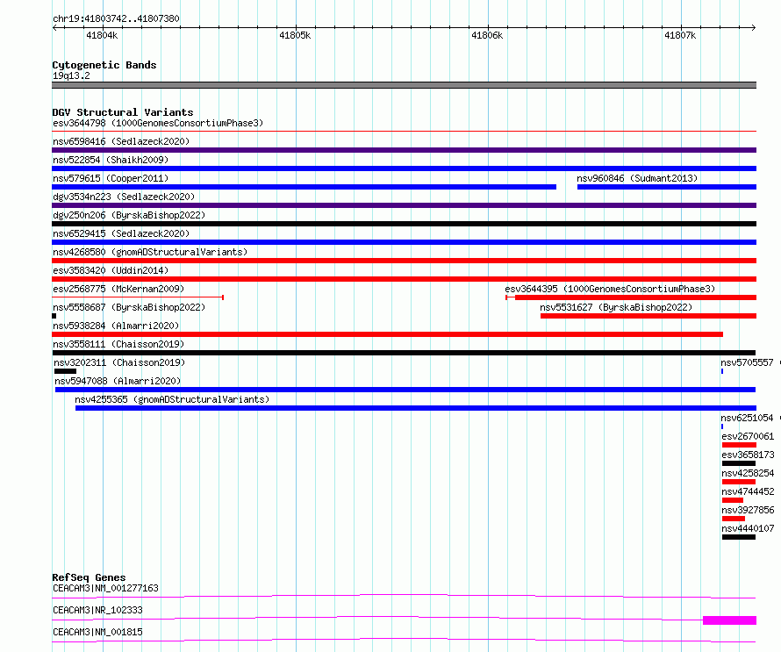Screen dimensions: 781x652
Task: Select the nsv3927856 variant label
Action: (748, 510)
